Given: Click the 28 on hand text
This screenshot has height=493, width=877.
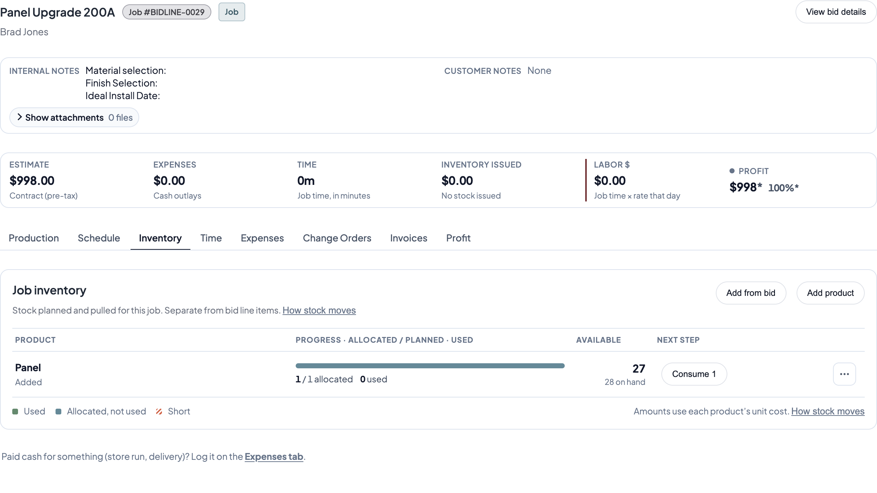Looking at the screenshot, I should tap(625, 382).
